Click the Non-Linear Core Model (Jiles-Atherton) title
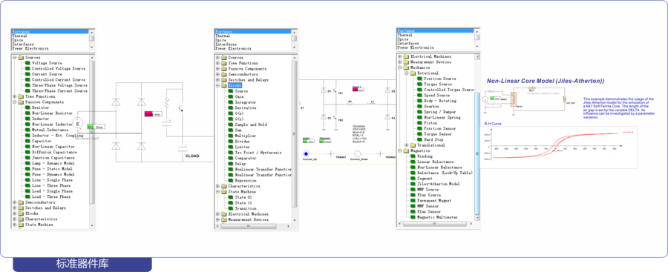The height and width of the screenshot is (272, 668). [x=546, y=81]
